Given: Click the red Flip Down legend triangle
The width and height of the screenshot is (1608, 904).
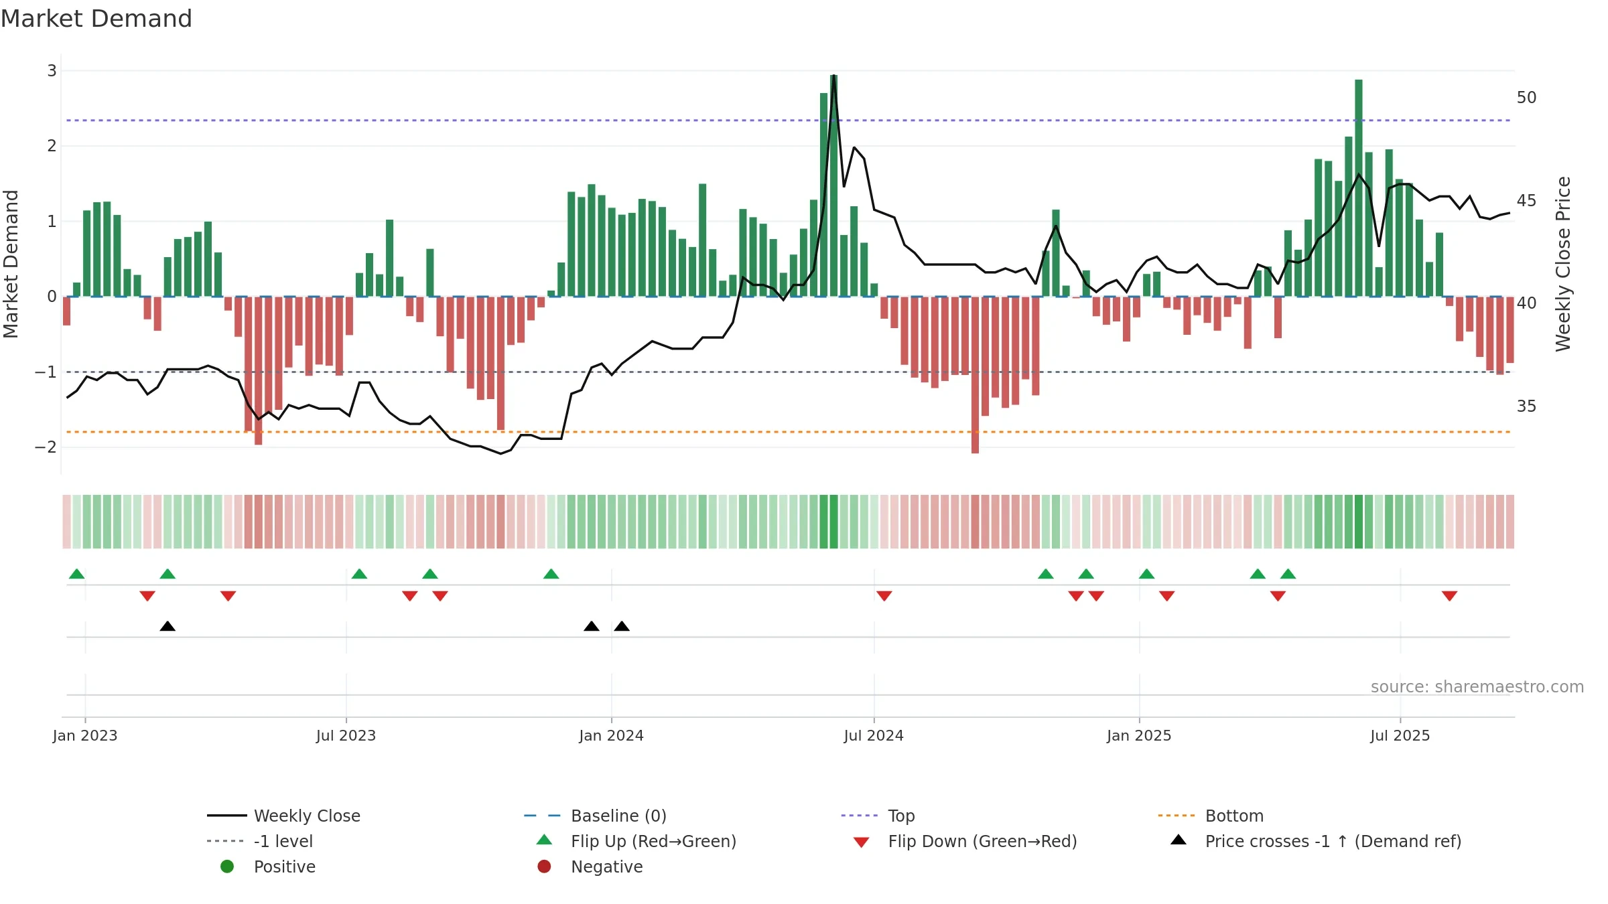Looking at the screenshot, I should (x=862, y=842).
